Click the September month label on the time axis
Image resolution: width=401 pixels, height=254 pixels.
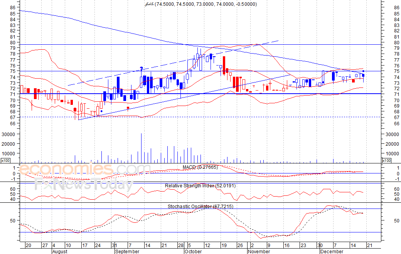pos(127,251)
